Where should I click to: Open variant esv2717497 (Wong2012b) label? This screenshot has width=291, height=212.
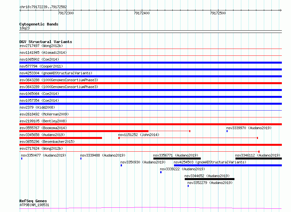pyautogui.click(x=41, y=46)
